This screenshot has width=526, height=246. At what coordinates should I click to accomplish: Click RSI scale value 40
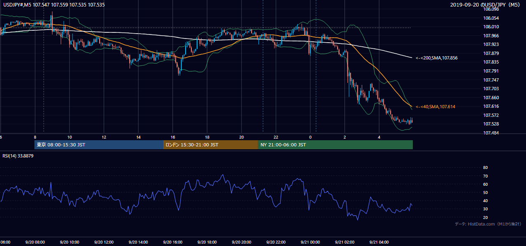(485, 201)
